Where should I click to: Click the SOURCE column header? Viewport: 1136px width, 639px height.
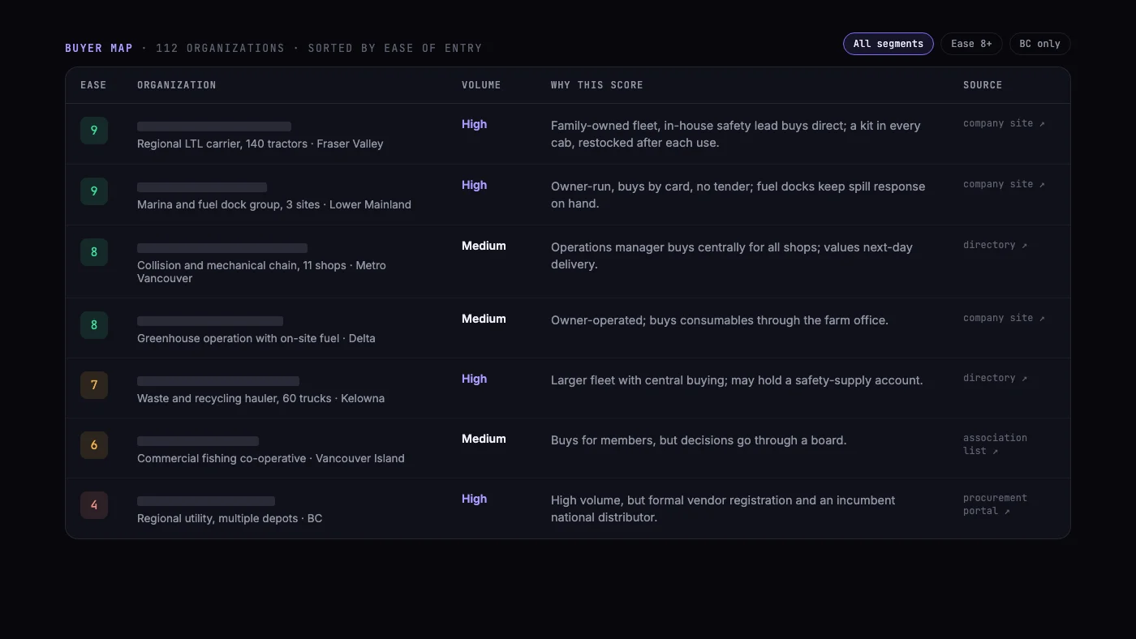coord(983,85)
